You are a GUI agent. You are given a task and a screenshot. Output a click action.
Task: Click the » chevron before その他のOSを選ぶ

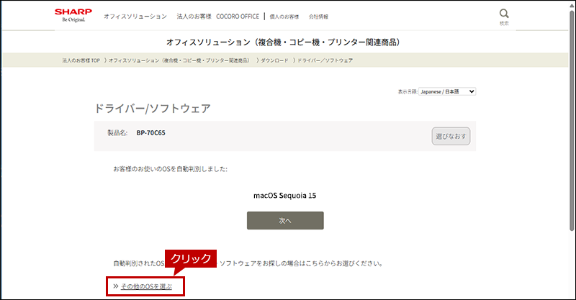pyautogui.click(x=115, y=286)
